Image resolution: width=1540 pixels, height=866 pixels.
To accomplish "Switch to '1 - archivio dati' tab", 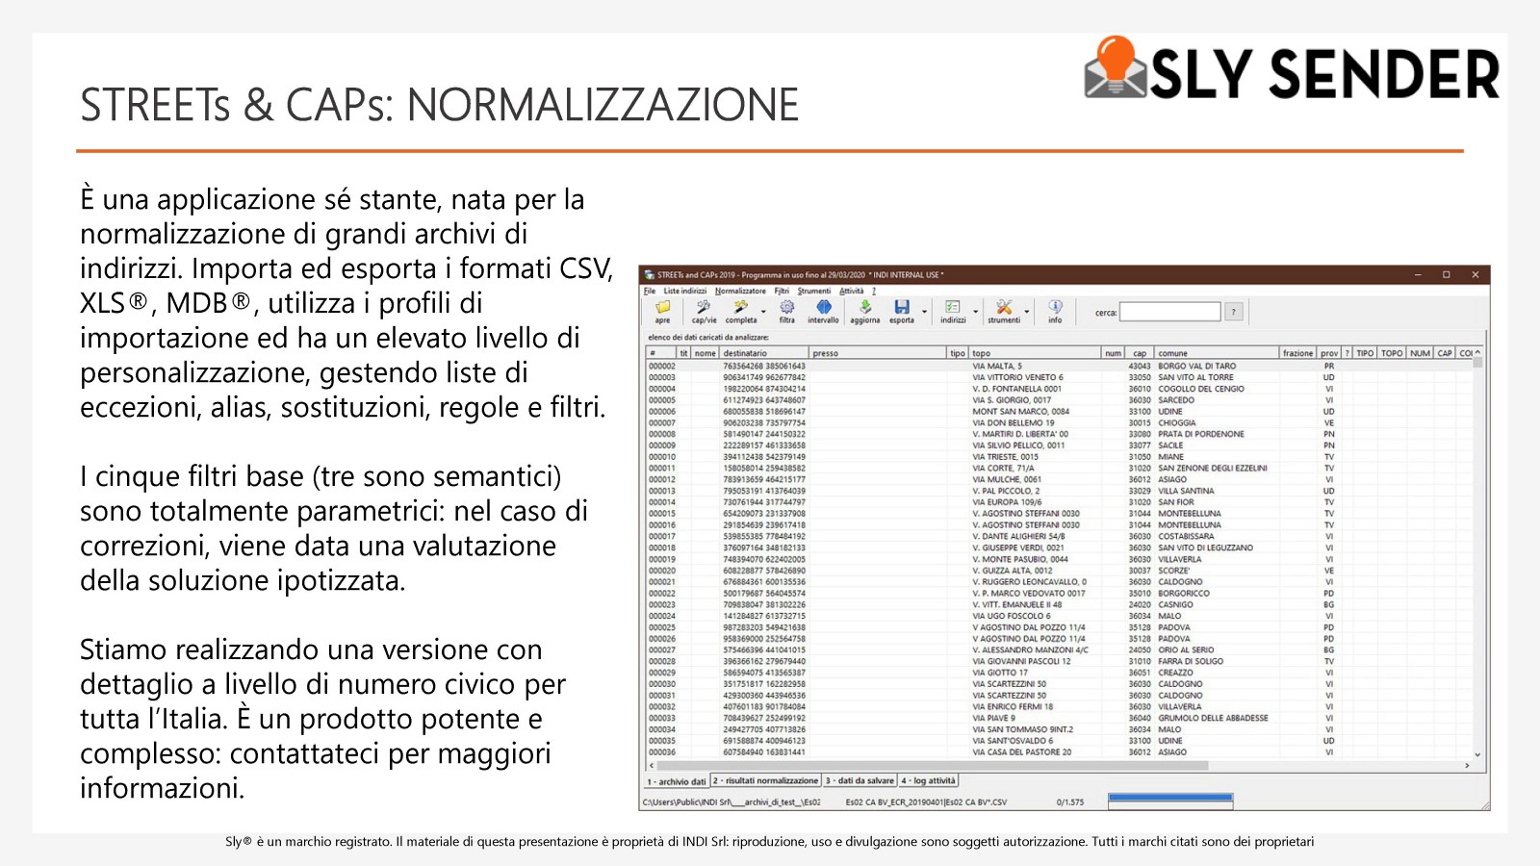I will [677, 781].
